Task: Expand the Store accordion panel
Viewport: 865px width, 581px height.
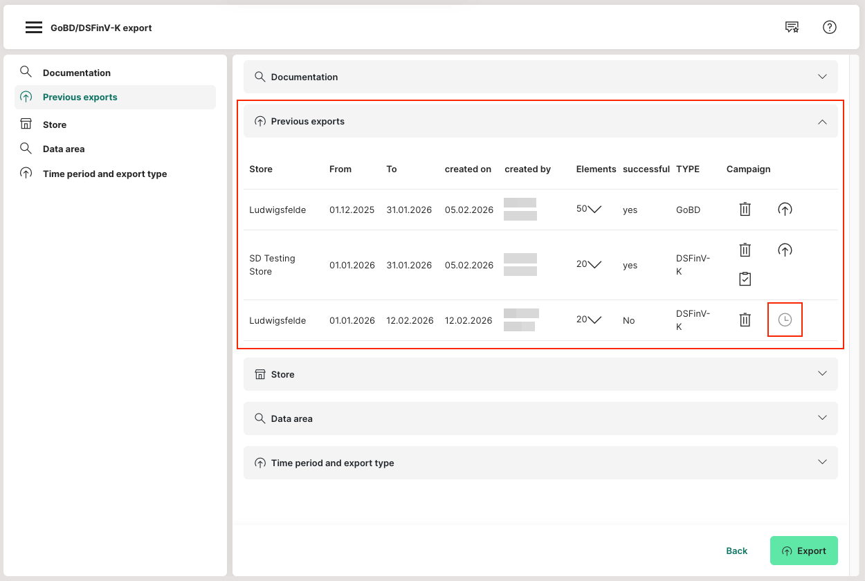Action: pyautogui.click(x=822, y=373)
